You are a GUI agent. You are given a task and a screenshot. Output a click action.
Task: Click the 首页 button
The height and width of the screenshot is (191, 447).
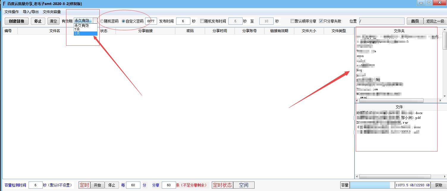[415, 21]
